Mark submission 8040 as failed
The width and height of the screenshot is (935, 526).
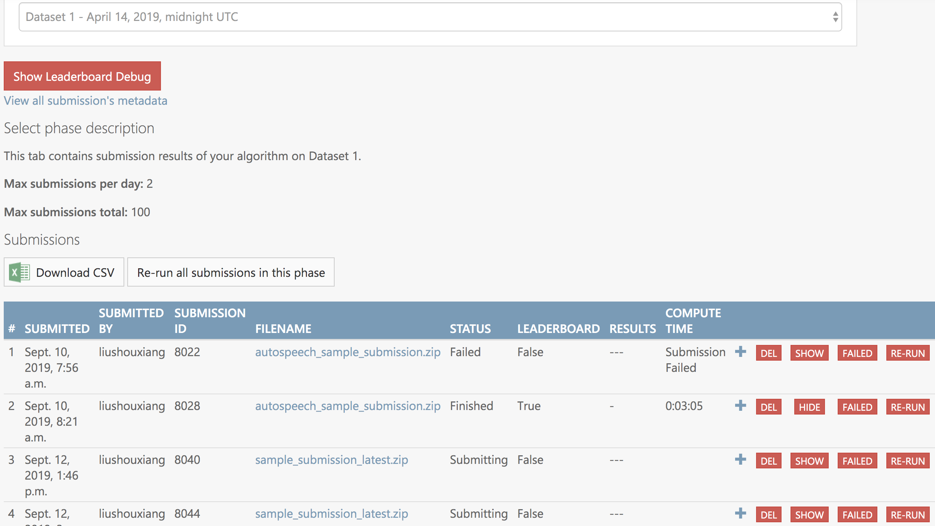[858, 461]
